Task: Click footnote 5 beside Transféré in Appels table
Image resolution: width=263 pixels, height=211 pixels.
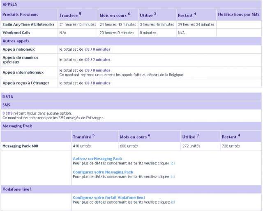Action: [x=80, y=14]
